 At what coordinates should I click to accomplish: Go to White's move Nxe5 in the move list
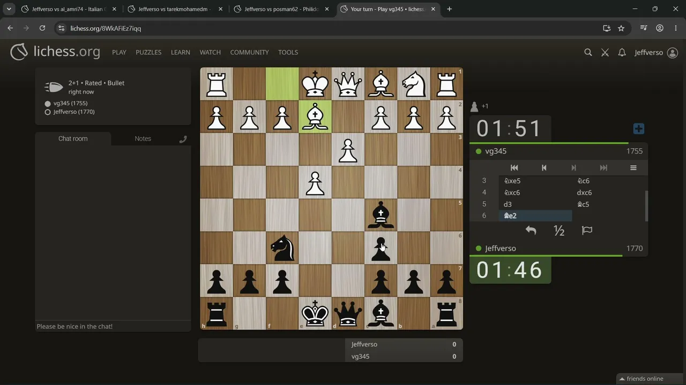tap(535, 181)
